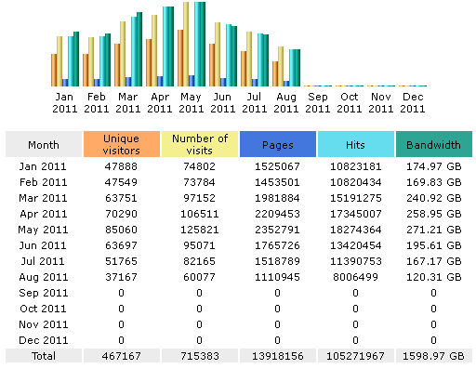Click unique visitors value 47888
476x369 pixels.
click(121, 166)
